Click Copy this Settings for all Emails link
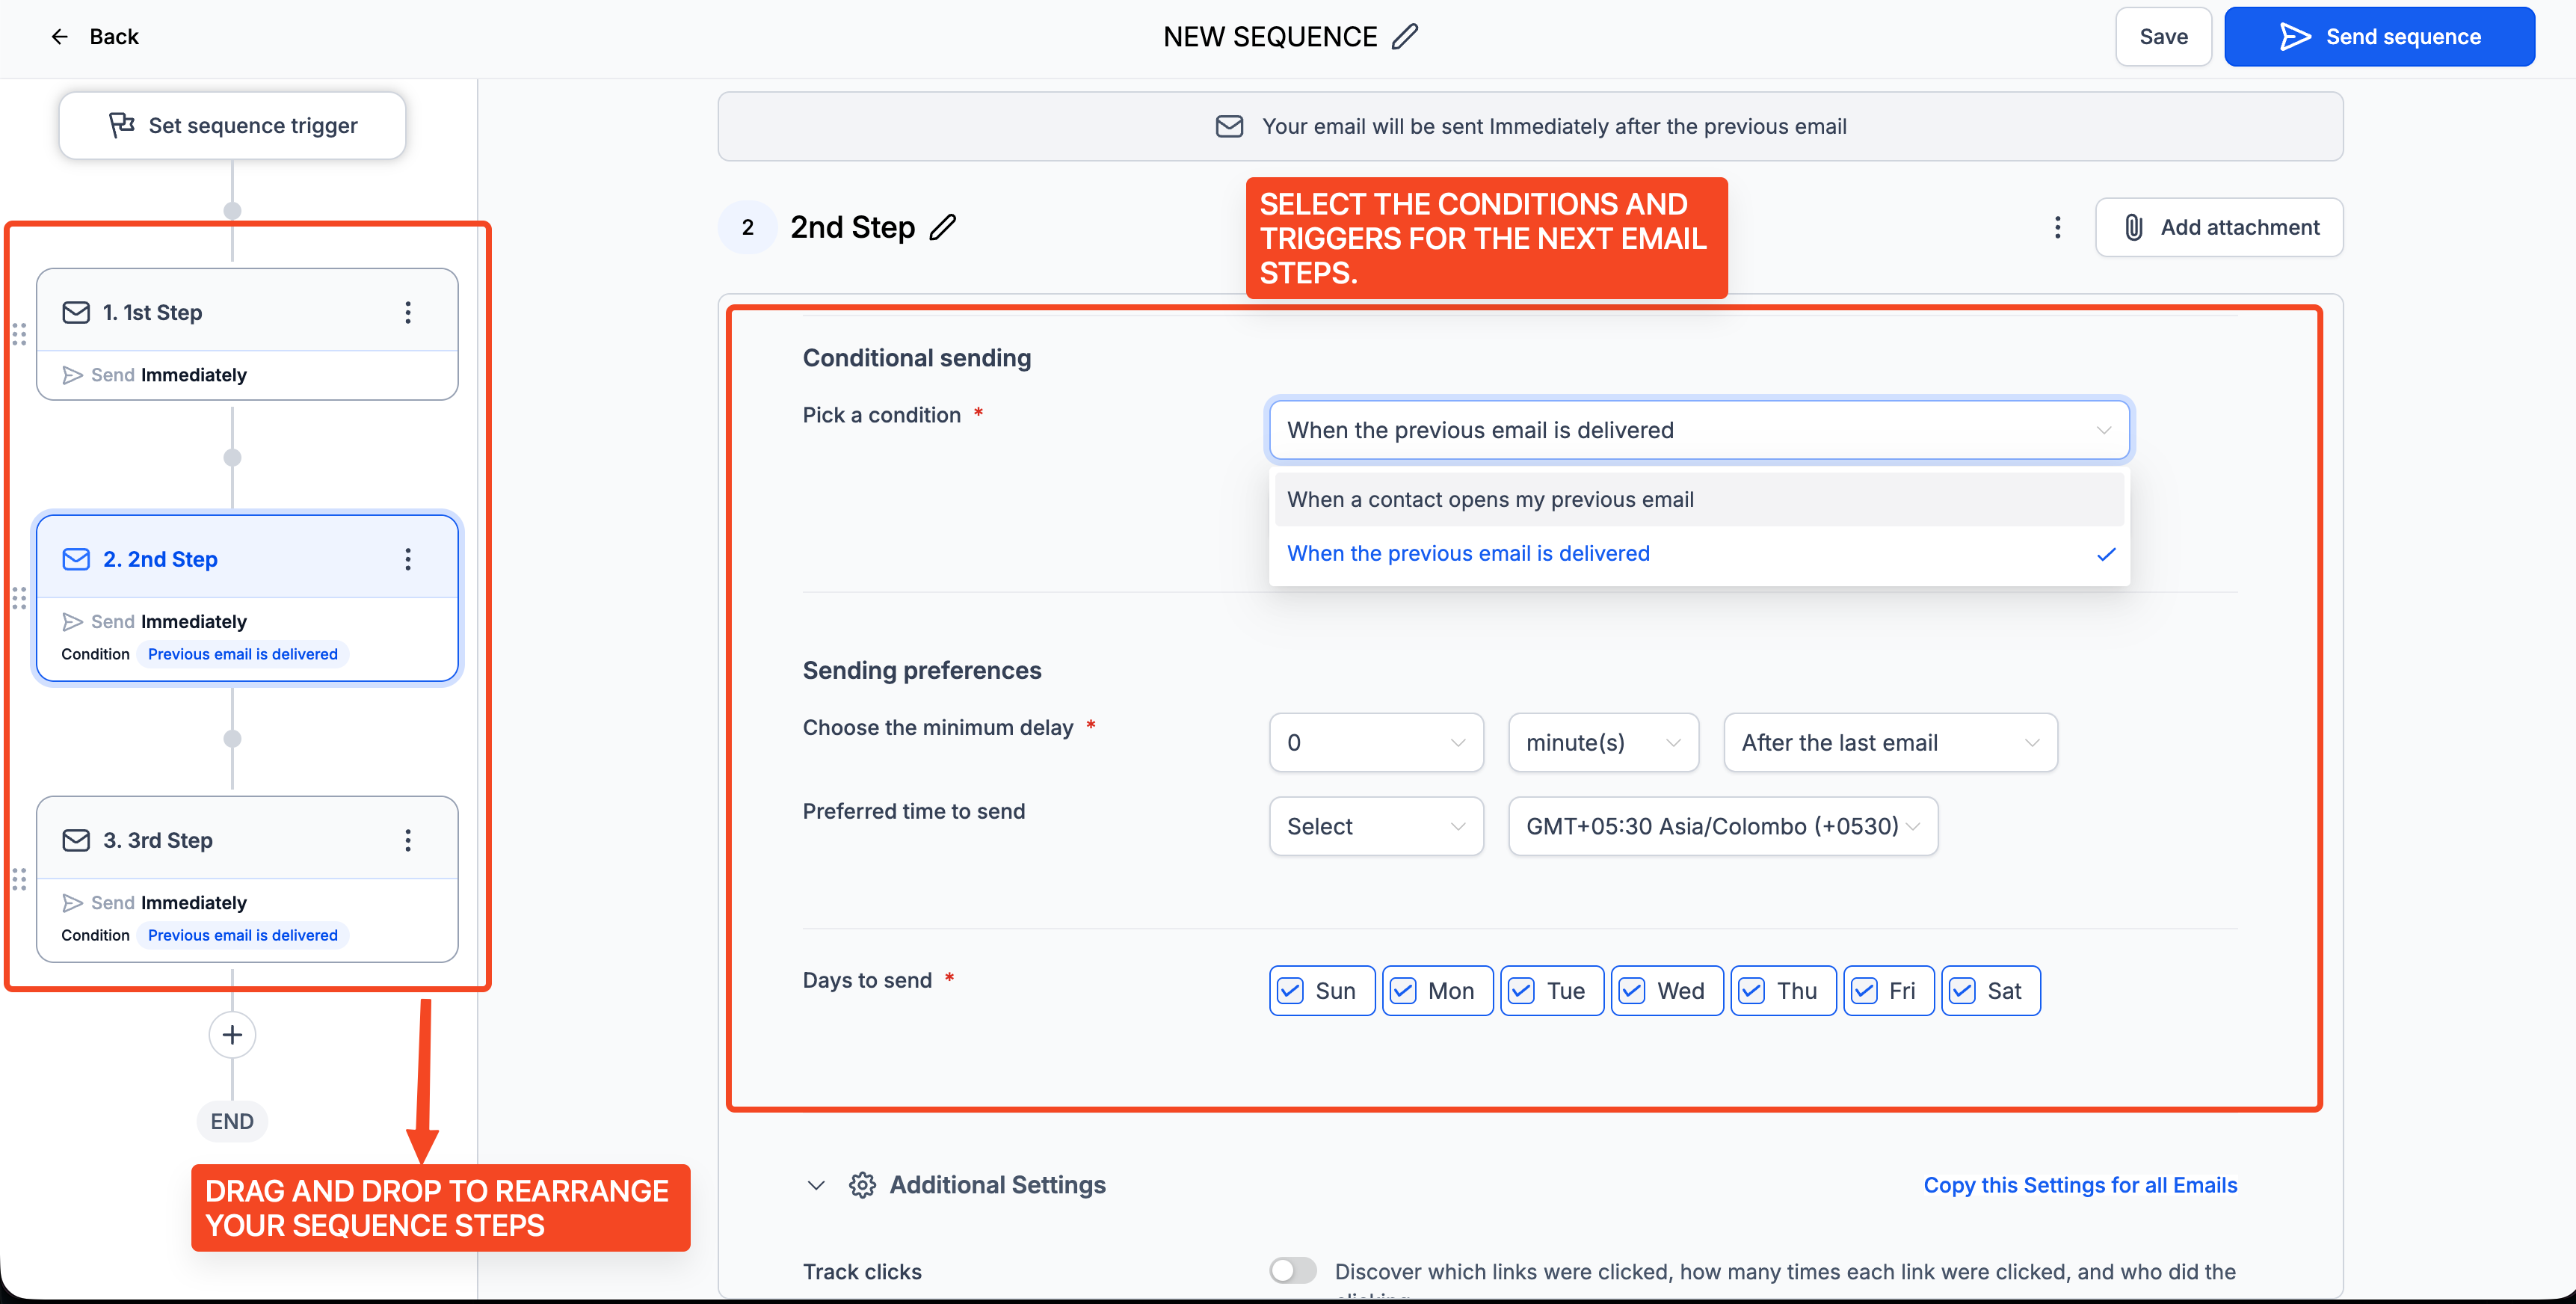This screenshot has width=2576, height=1304. click(x=2080, y=1186)
